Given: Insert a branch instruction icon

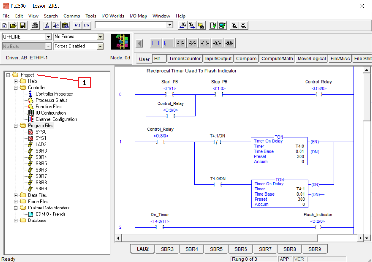Looking at the screenshot, I should click(168, 43).
